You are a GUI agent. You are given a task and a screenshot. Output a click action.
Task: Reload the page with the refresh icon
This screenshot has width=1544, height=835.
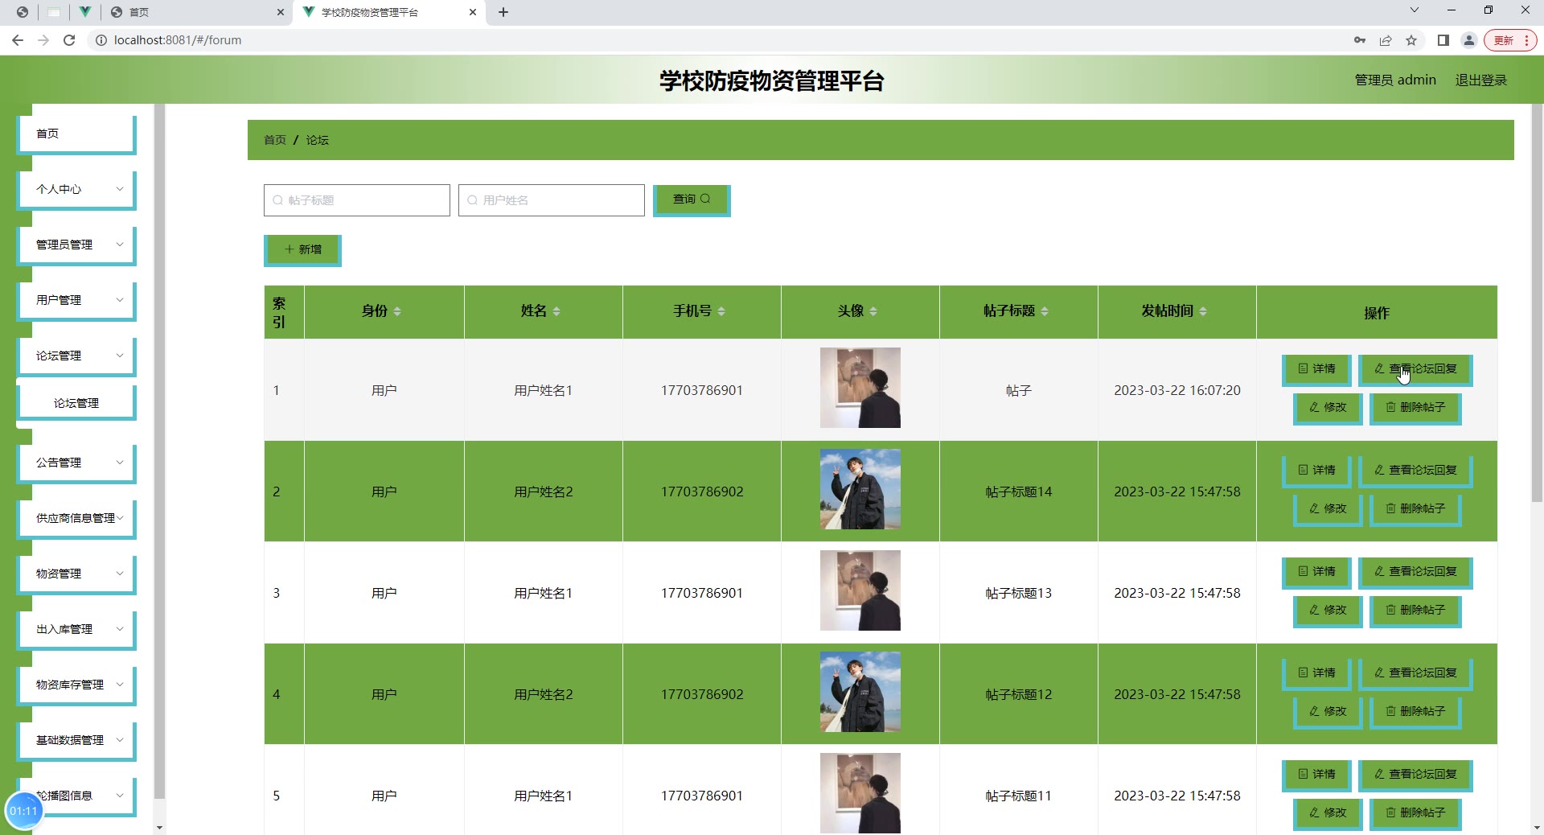pos(69,40)
